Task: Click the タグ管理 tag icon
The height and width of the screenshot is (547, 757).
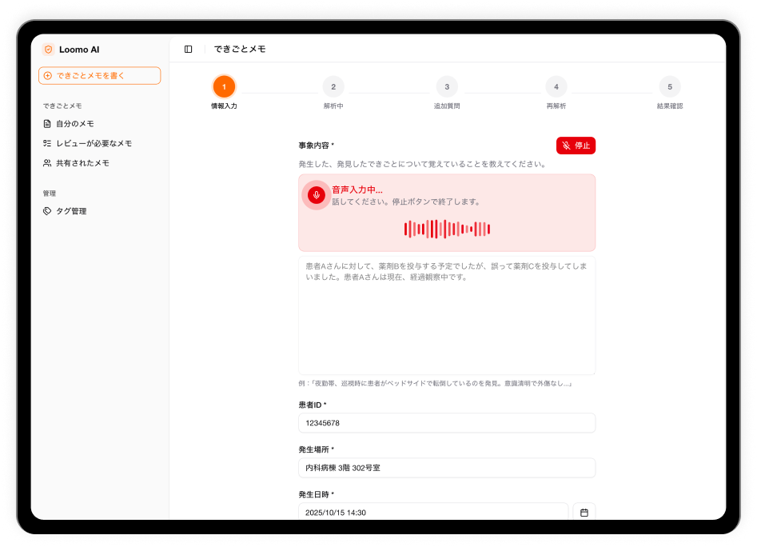Action: 47,211
